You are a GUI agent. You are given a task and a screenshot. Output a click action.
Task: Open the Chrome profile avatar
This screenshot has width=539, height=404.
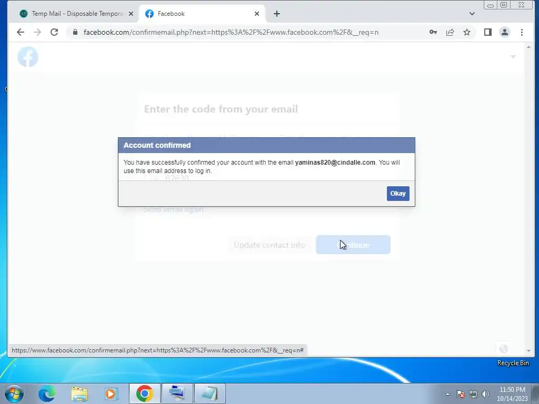point(504,32)
